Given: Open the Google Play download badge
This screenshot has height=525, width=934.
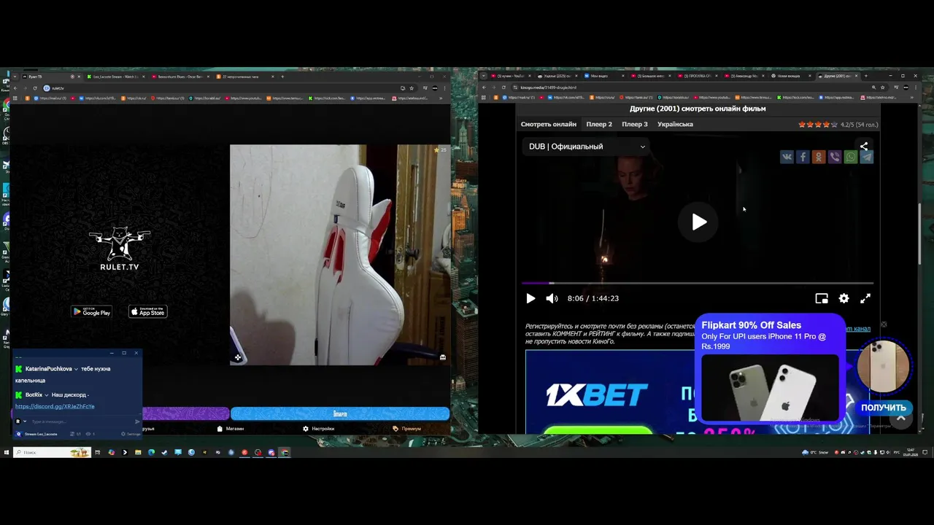Looking at the screenshot, I should pyautogui.click(x=91, y=311).
